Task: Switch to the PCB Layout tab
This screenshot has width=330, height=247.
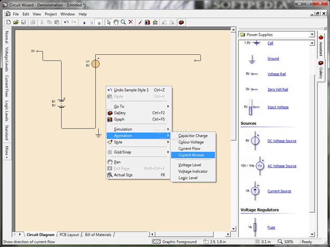Action: tap(69, 234)
